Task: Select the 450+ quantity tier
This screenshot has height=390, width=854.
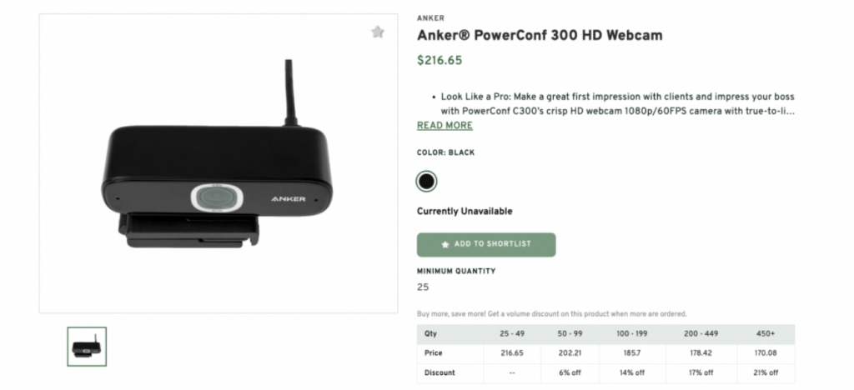Action: [x=766, y=334]
